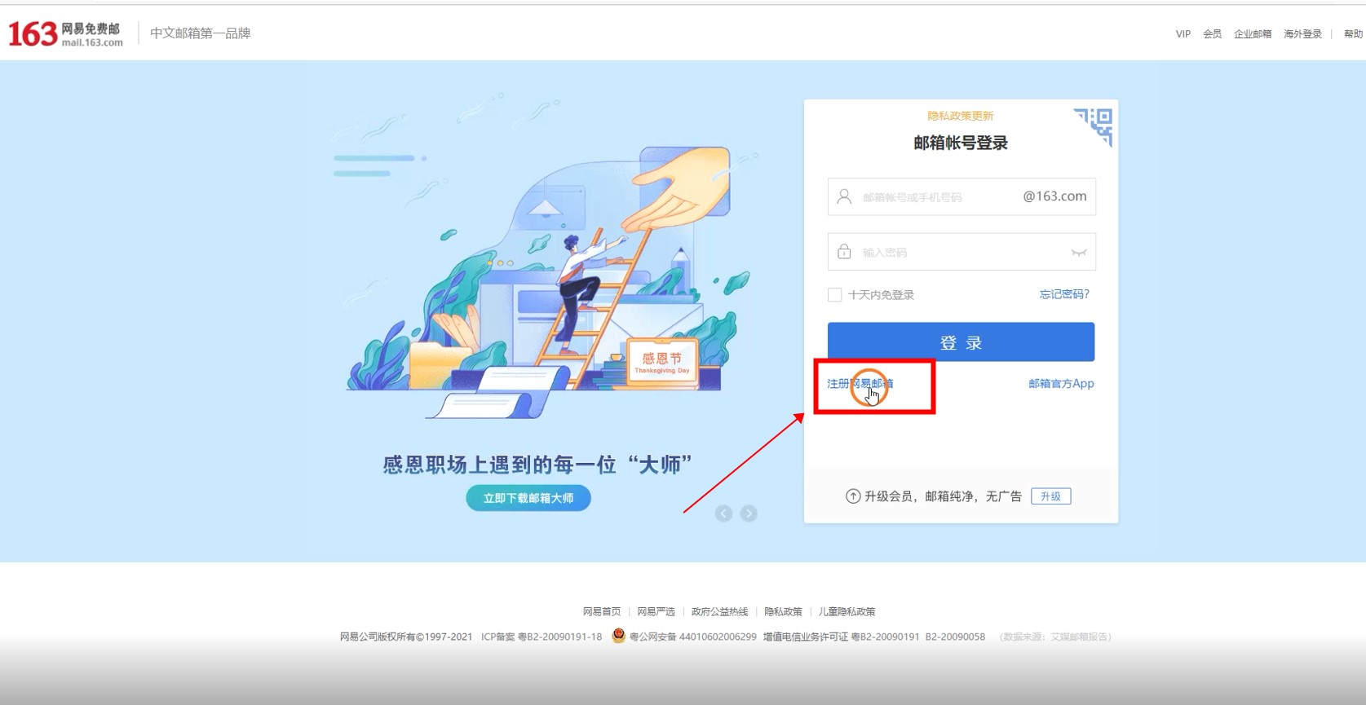This screenshot has height=705, width=1366.
Task: Click 立即下载邮箱大师 download button
Action: pos(528,498)
